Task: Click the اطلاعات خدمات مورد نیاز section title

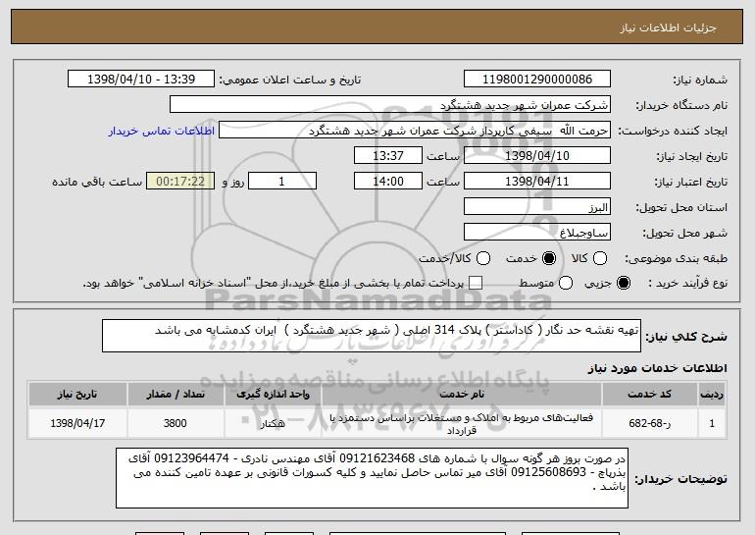Action: tap(657, 368)
